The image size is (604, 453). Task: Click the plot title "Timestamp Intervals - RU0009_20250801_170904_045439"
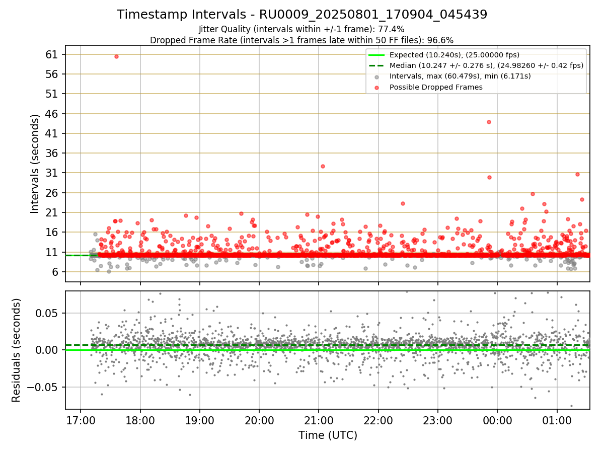point(302,15)
